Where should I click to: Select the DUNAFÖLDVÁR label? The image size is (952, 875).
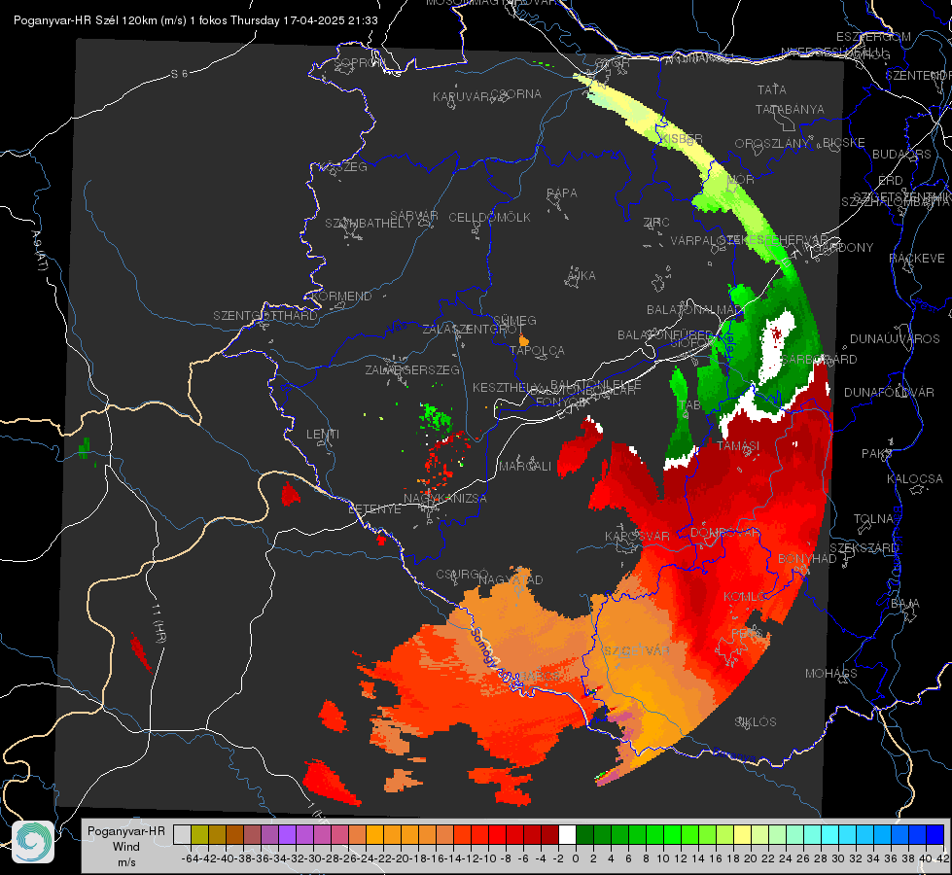coord(889,393)
